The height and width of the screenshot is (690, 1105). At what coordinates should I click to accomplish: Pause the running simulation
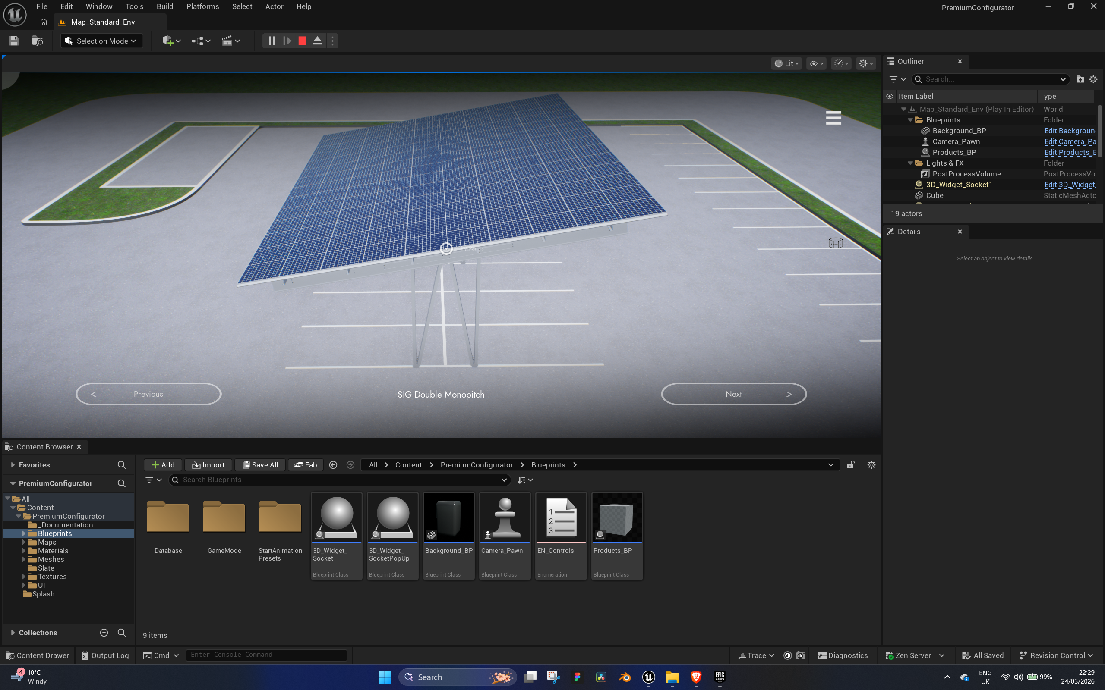[272, 41]
